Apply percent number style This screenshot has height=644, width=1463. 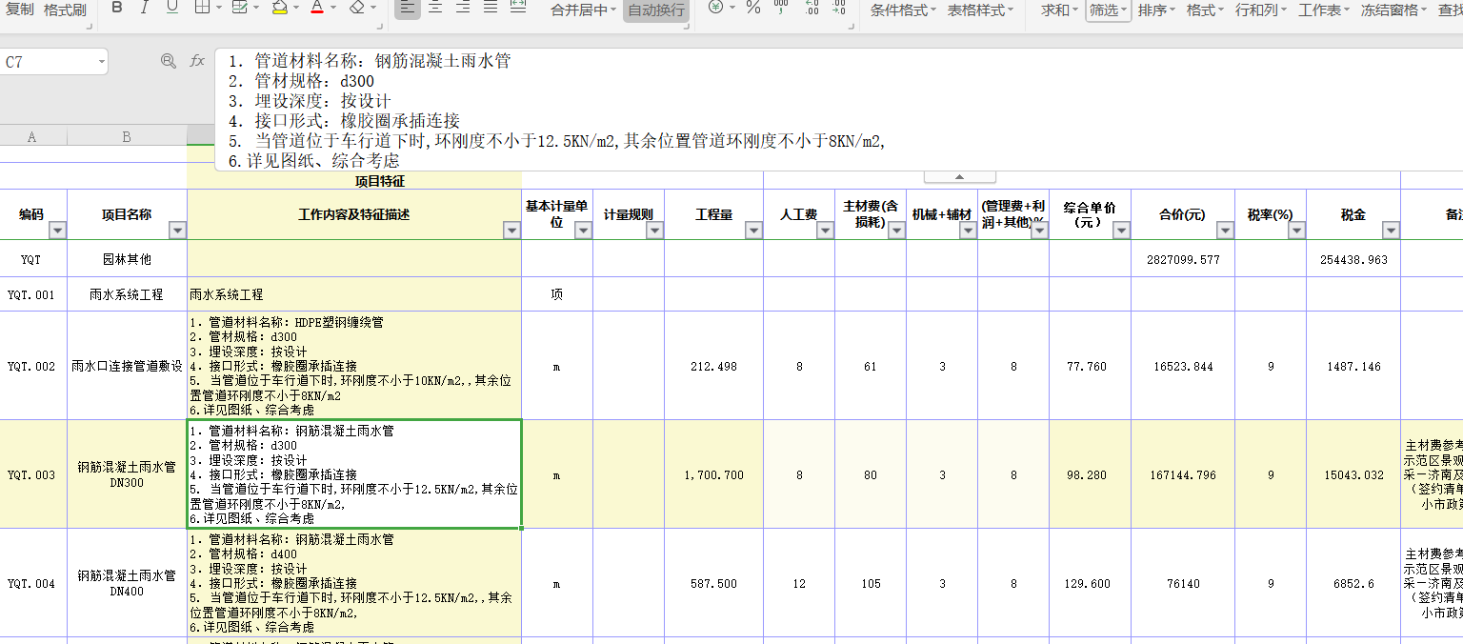pos(752,8)
